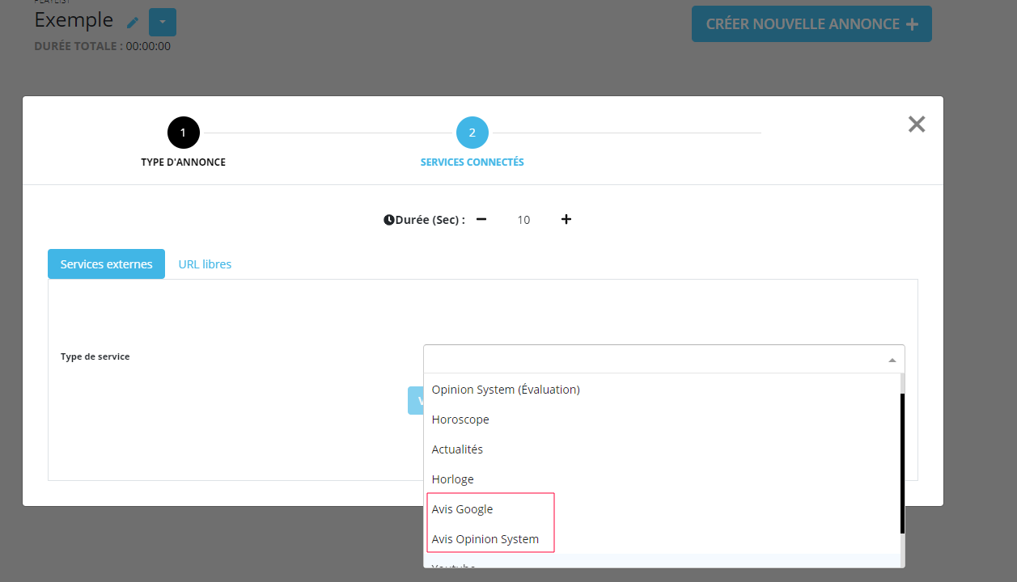Click the duration value field showing 10
The width and height of the screenshot is (1017, 582).
523,220
